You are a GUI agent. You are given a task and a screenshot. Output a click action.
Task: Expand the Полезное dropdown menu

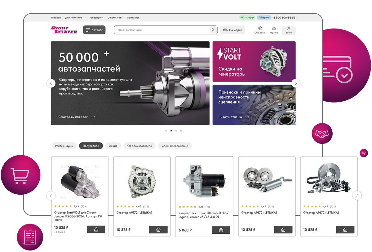click(x=95, y=18)
